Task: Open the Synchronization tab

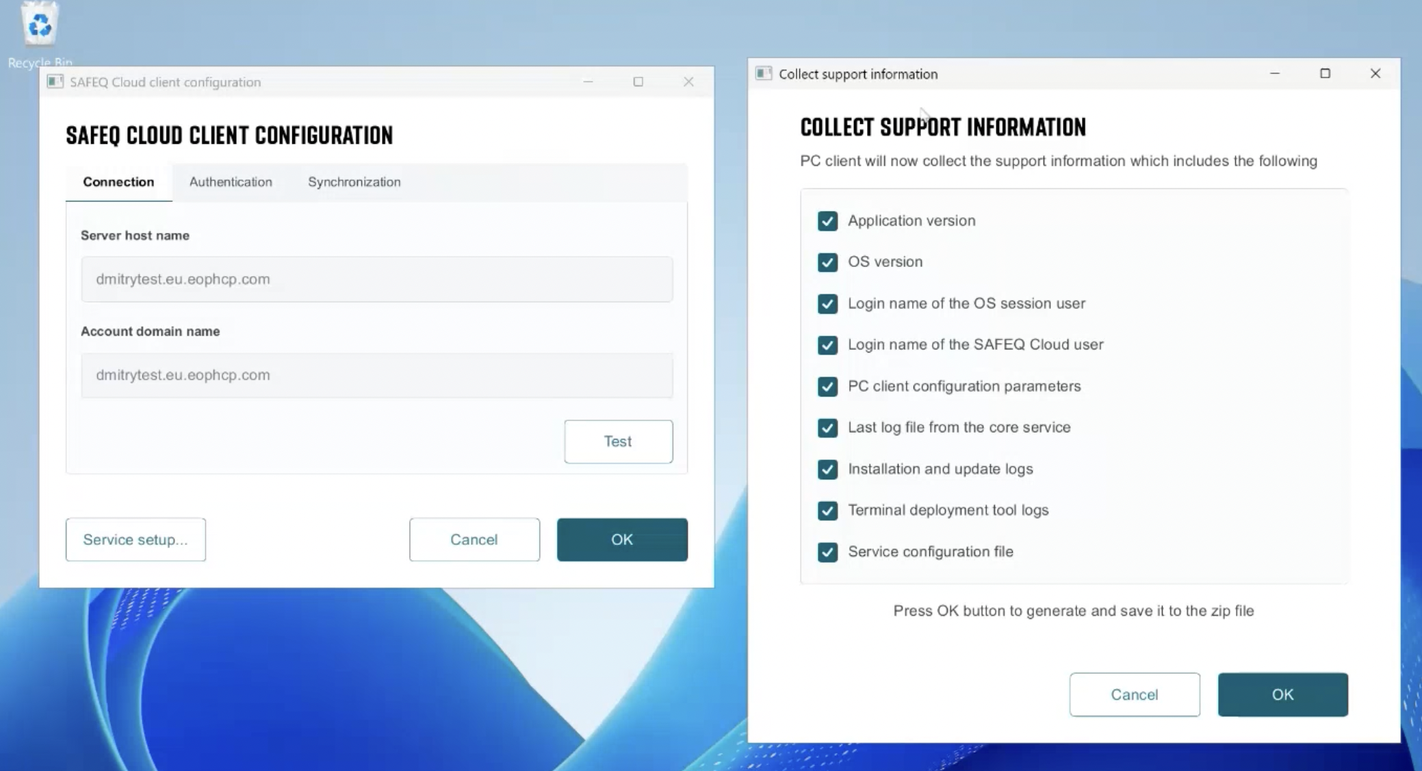Action: pos(354,182)
